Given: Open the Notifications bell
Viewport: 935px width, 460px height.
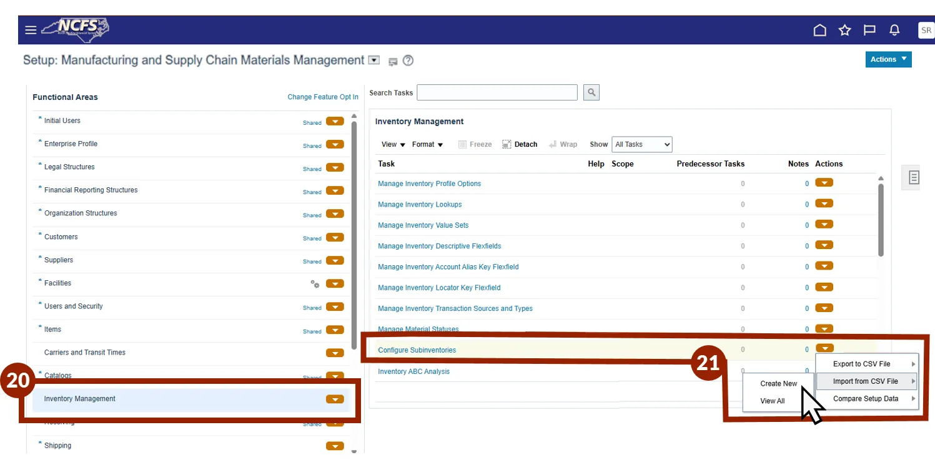Looking at the screenshot, I should [x=894, y=30].
